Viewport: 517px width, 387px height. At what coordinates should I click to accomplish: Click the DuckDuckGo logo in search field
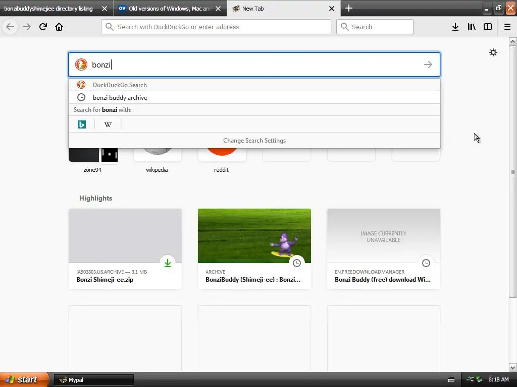(x=81, y=64)
